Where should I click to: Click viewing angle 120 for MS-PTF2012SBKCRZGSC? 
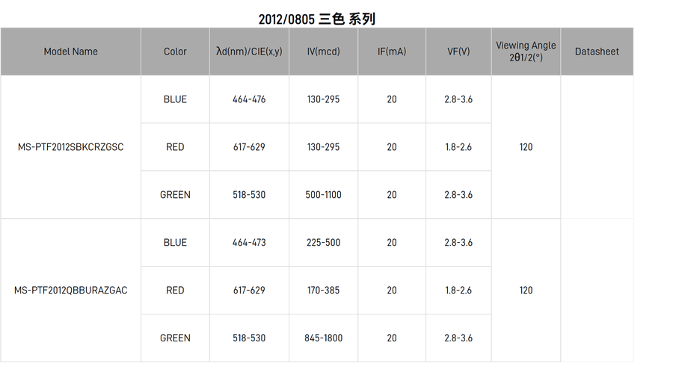526,147
